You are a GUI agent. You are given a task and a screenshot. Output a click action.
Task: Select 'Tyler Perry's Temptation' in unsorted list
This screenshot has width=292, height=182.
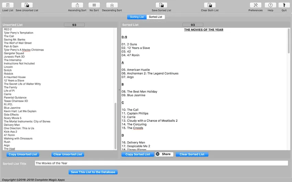[x=19, y=33]
